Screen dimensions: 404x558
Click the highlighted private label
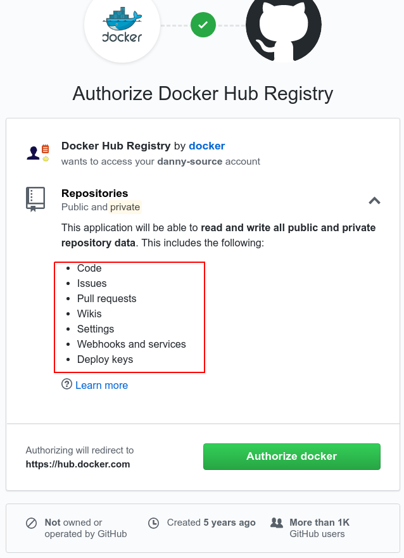[x=125, y=207]
